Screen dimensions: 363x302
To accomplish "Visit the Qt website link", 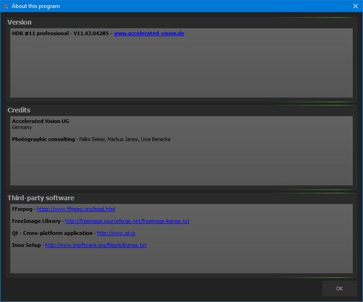I will pyautogui.click(x=116, y=233).
